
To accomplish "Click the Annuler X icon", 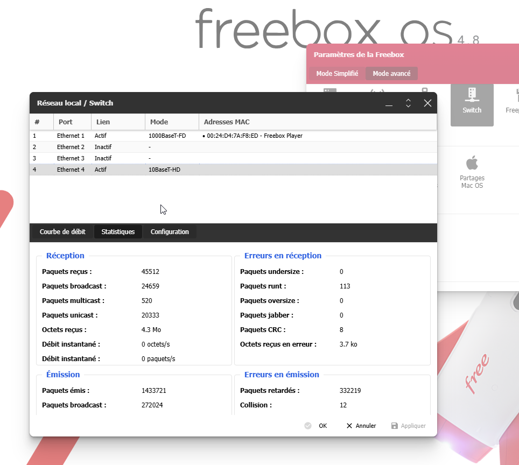I will click(349, 426).
